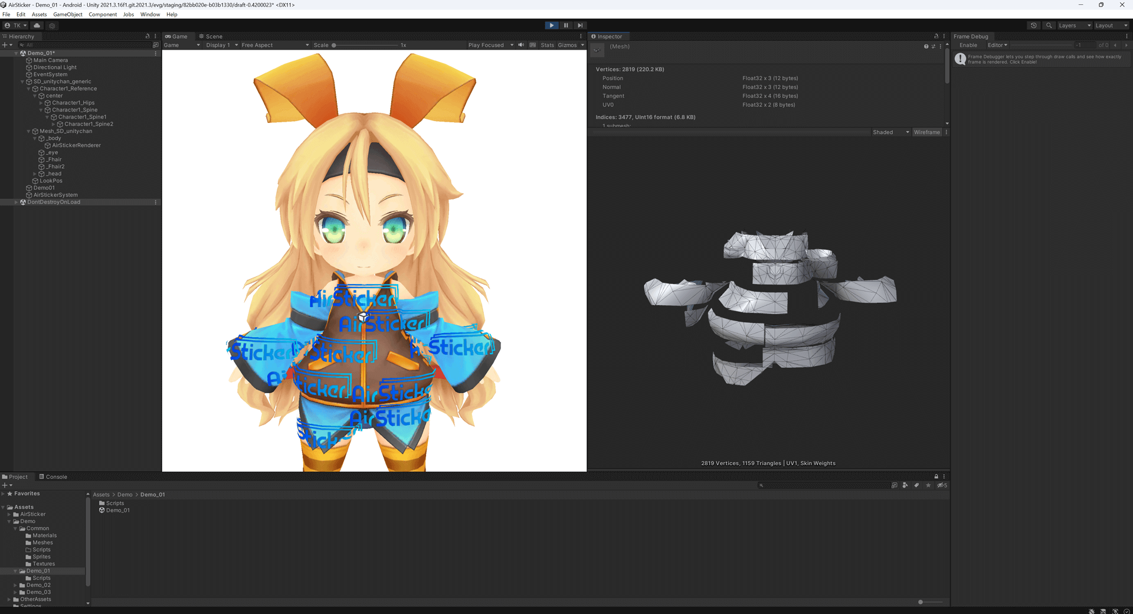Image resolution: width=1133 pixels, height=614 pixels.
Task: Open the Display 1 dropdown
Action: point(222,45)
